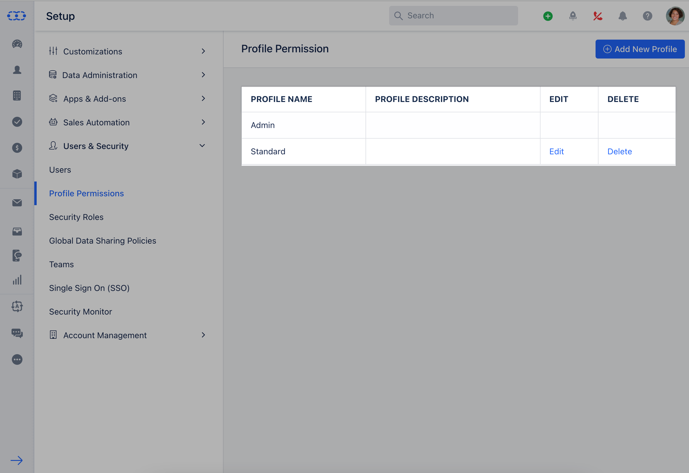Open Products cube icon in sidebar
This screenshot has width=689, height=473.
tap(17, 174)
